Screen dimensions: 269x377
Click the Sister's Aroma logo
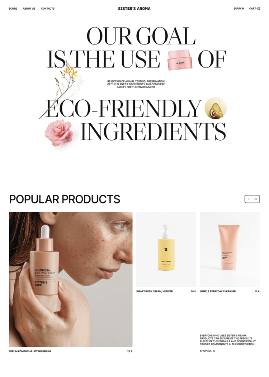tap(134, 9)
